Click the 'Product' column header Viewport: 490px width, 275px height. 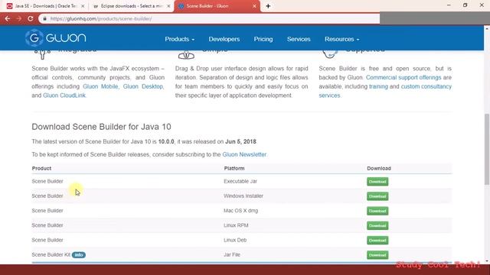pyautogui.click(x=41, y=168)
